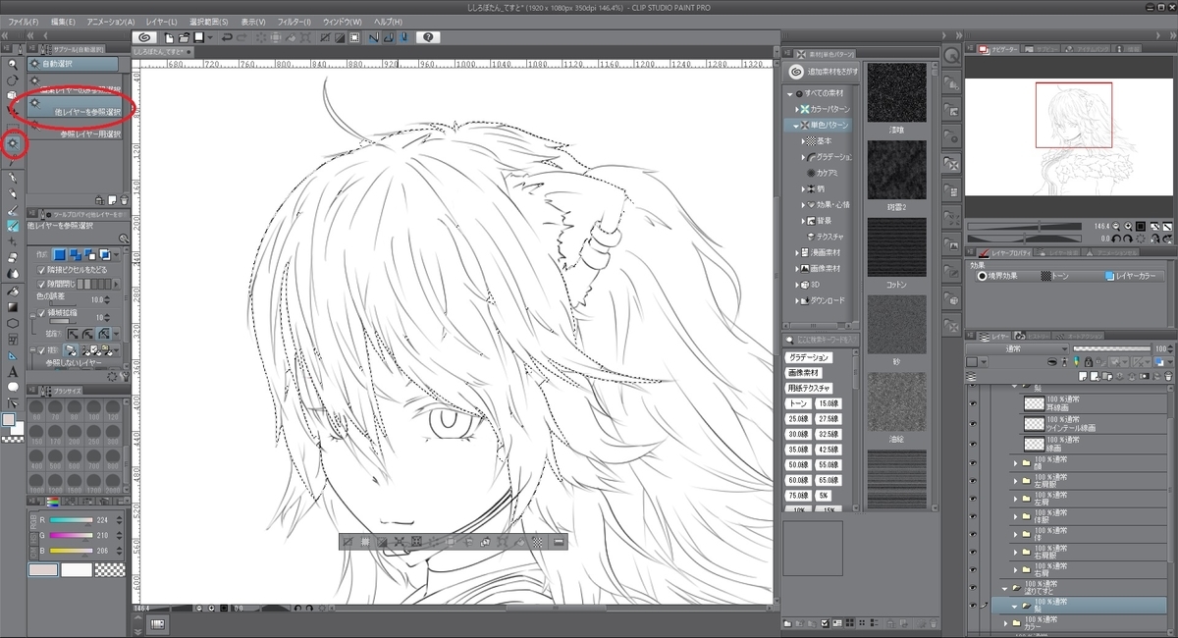Select the Gradient tool
The height and width of the screenshot is (638, 1178).
click(13, 306)
